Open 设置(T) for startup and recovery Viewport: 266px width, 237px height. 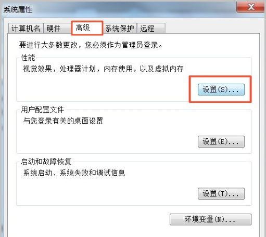(221, 193)
